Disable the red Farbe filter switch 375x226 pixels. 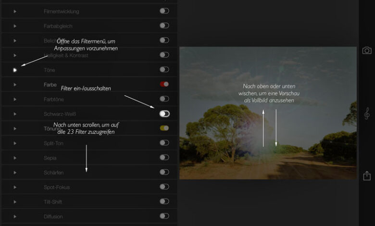(x=164, y=84)
